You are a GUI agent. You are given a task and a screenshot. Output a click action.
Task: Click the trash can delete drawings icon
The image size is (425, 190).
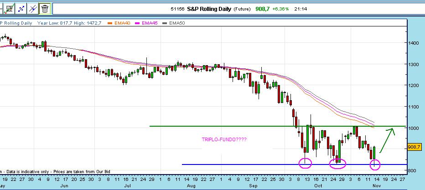45,9
